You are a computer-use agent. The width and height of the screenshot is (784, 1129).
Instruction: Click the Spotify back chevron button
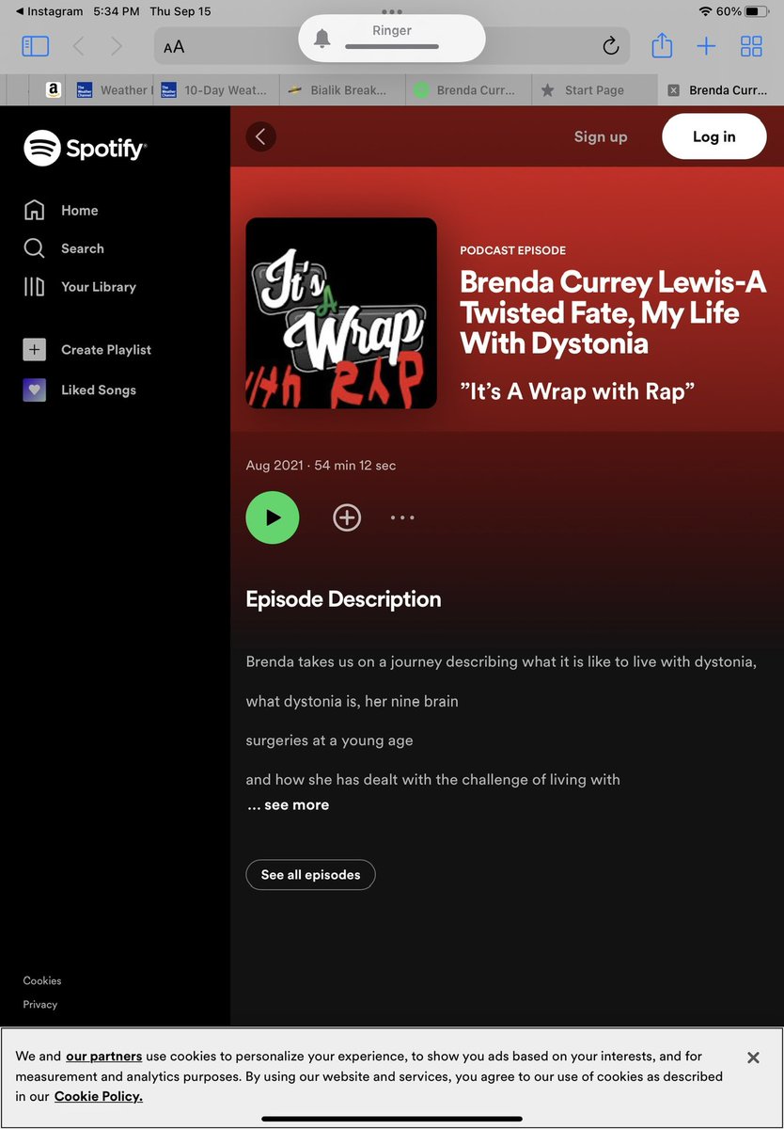(x=260, y=136)
